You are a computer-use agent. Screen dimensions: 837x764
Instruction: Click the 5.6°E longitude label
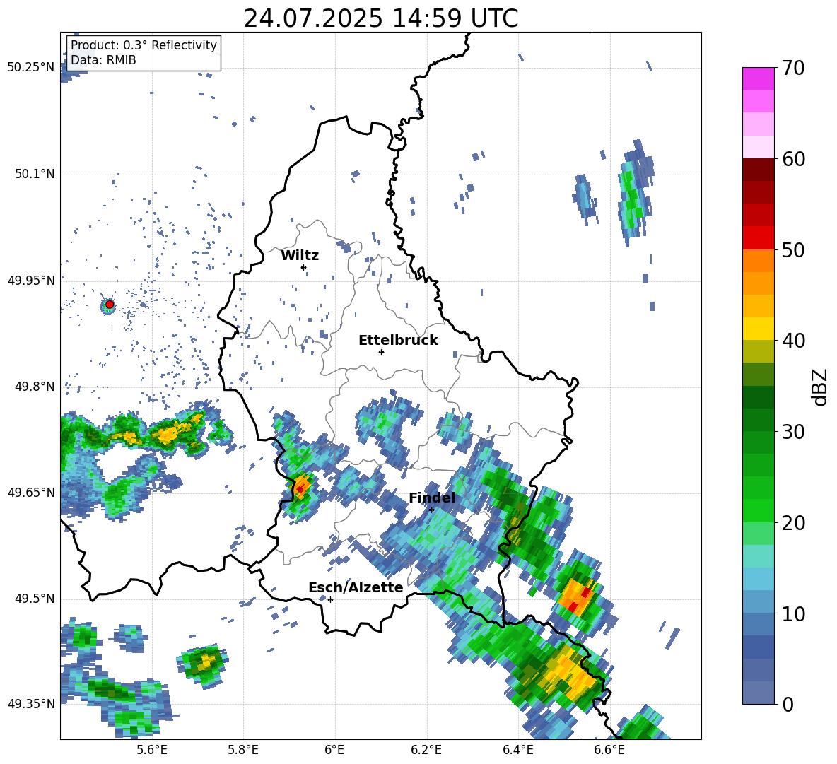click(x=151, y=751)
